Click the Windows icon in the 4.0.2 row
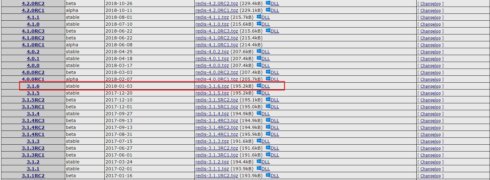 259,51
